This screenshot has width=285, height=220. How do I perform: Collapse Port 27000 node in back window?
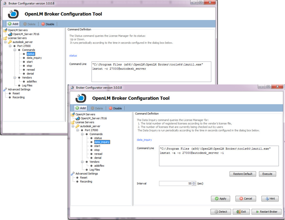click(x=10, y=46)
